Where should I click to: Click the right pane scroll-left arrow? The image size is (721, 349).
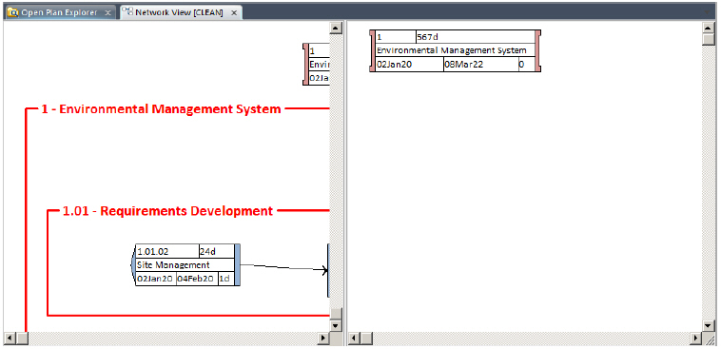[x=354, y=339]
